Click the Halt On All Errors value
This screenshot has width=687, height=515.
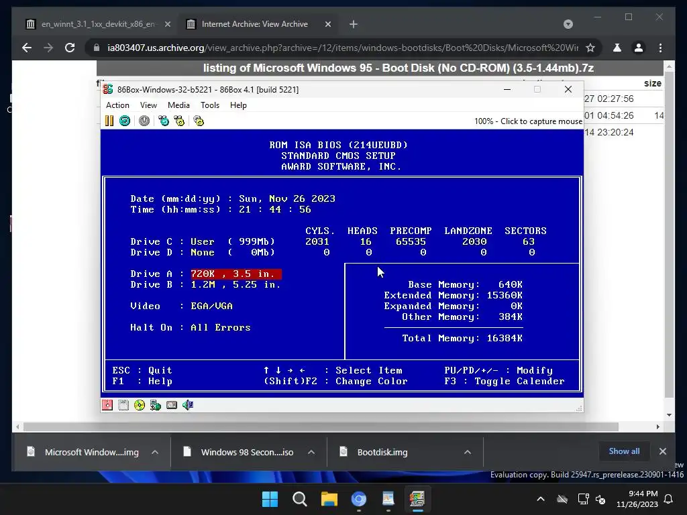click(x=220, y=328)
